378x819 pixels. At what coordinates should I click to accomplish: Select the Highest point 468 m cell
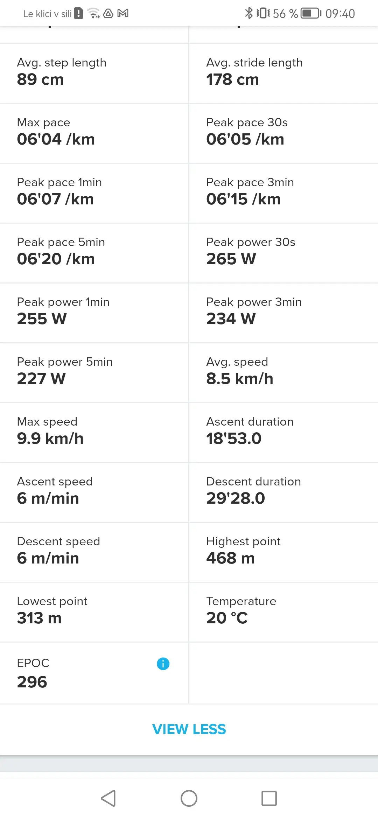(x=283, y=552)
